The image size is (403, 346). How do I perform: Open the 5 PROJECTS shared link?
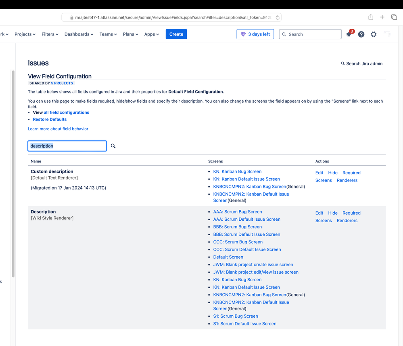click(x=62, y=83)
